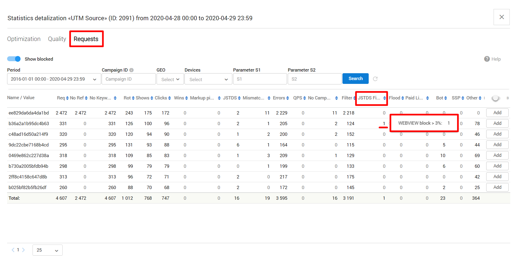
Task: Sort by Errors column sort icon
Action: coord(288,98)
